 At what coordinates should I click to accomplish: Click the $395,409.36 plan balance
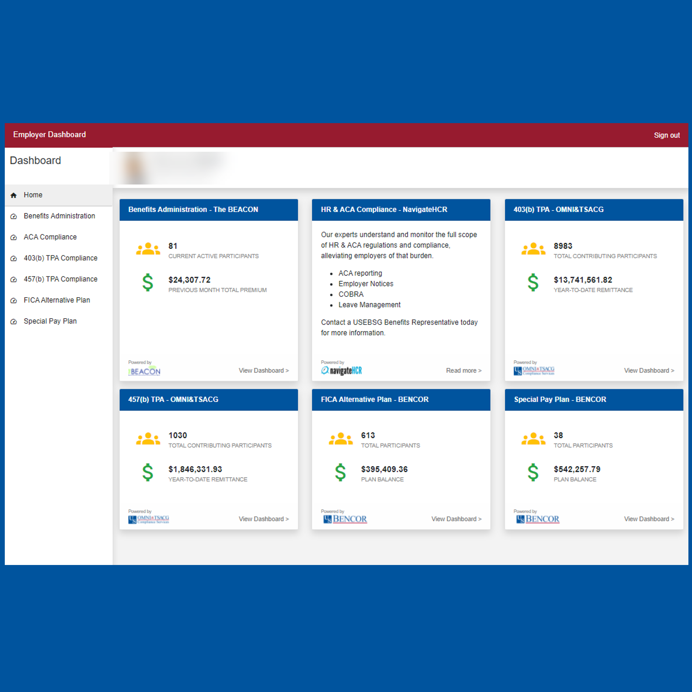coord(384,470)
